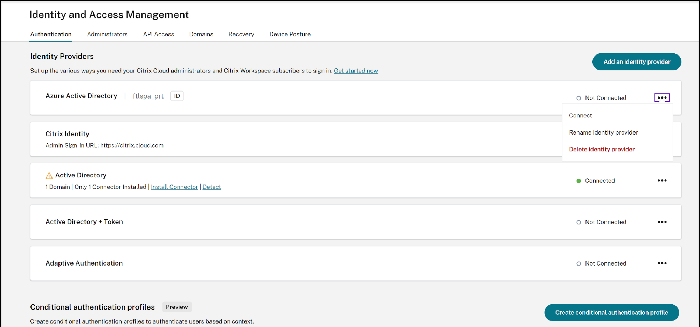Screen dimensions: 700x327
Task: Click Active Directory + Token status circle
Action: 578,222
